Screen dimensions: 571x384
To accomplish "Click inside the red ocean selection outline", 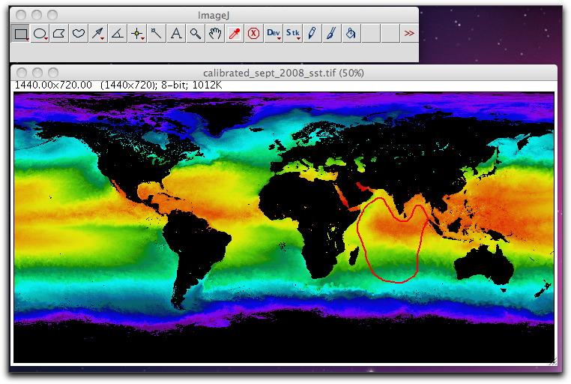I will (x=391, y=244).
